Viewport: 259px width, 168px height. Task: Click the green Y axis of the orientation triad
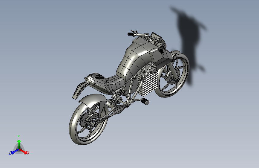pos(19,144)
